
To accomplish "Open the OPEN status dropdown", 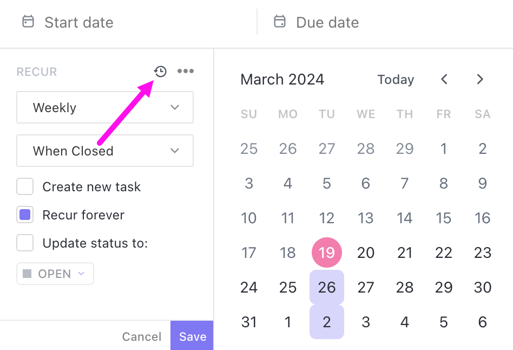I will coord(55,274).
